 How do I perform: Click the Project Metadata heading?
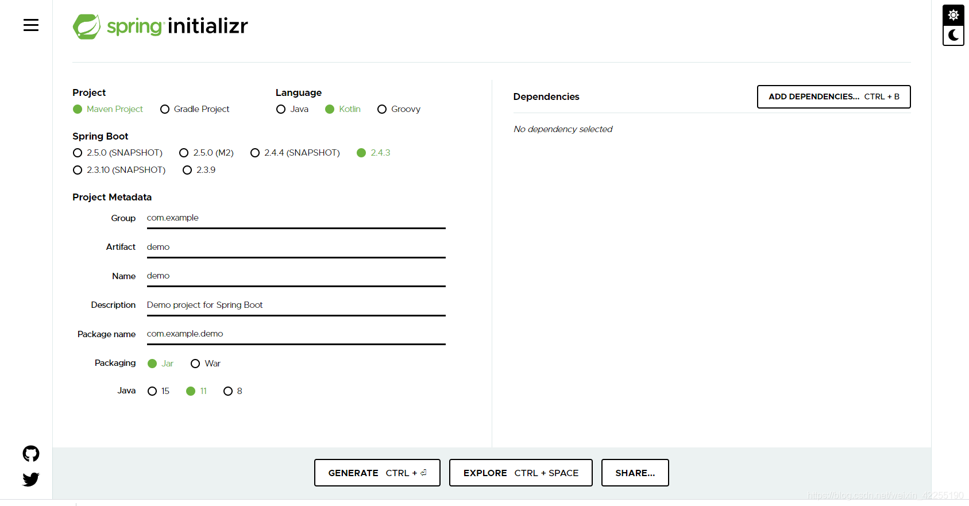[x=112, y=197]
